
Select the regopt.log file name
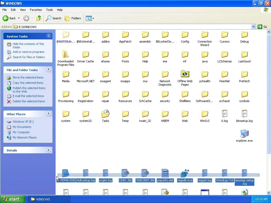pos(205,180)
